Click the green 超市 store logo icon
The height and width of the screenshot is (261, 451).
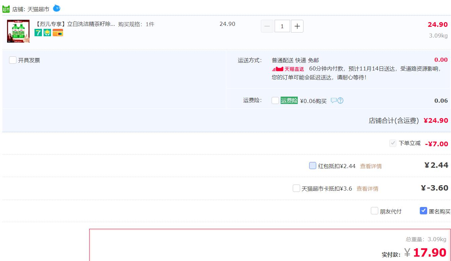6,9
